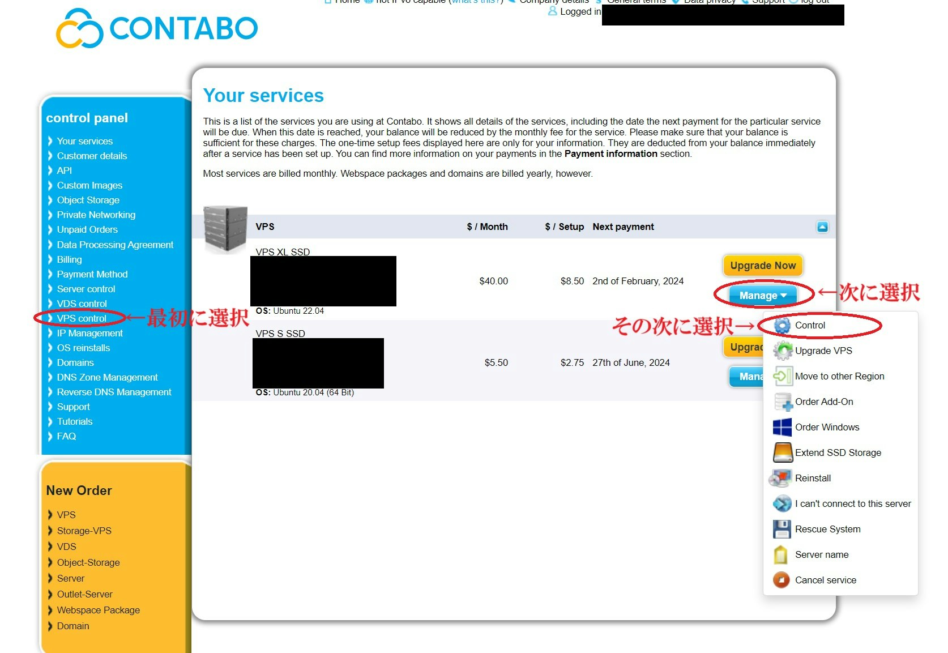Open Object Storage in control panel
This screenshot has width=948, height=653.
pyautogui.click(x=88, y=200)
